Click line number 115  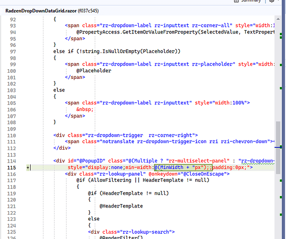[11, 167]
